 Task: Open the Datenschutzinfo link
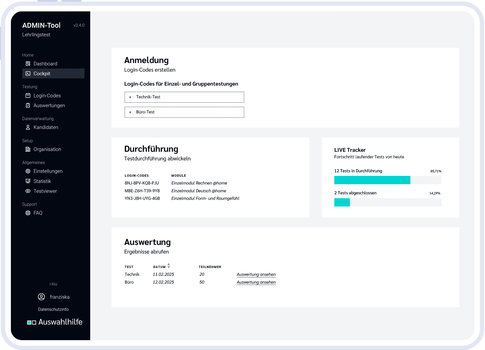pos(53,309)
